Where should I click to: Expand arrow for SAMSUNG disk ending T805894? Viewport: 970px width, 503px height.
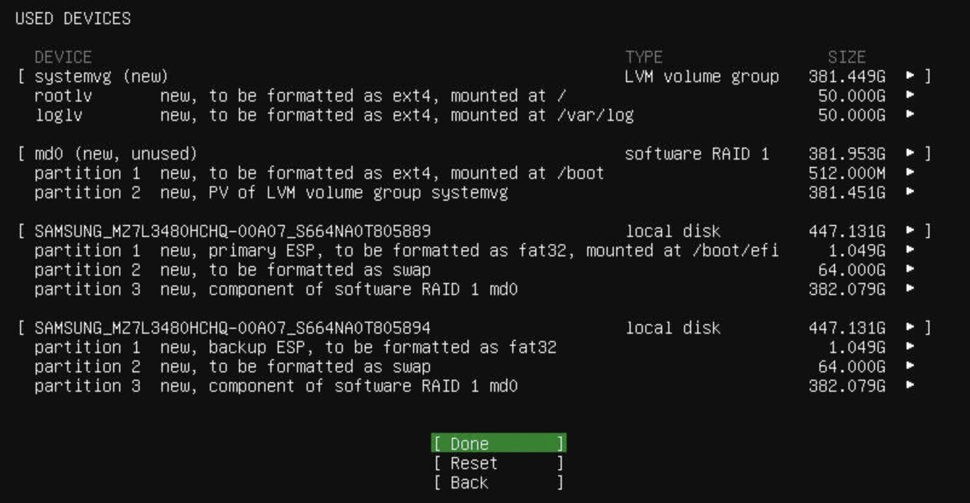coord(910,327)
